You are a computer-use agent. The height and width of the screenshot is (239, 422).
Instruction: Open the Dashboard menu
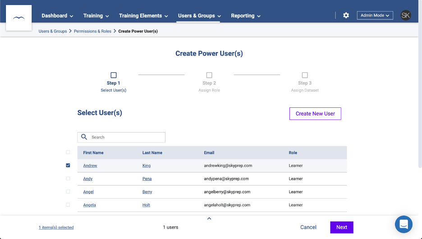tap(57, 16)
